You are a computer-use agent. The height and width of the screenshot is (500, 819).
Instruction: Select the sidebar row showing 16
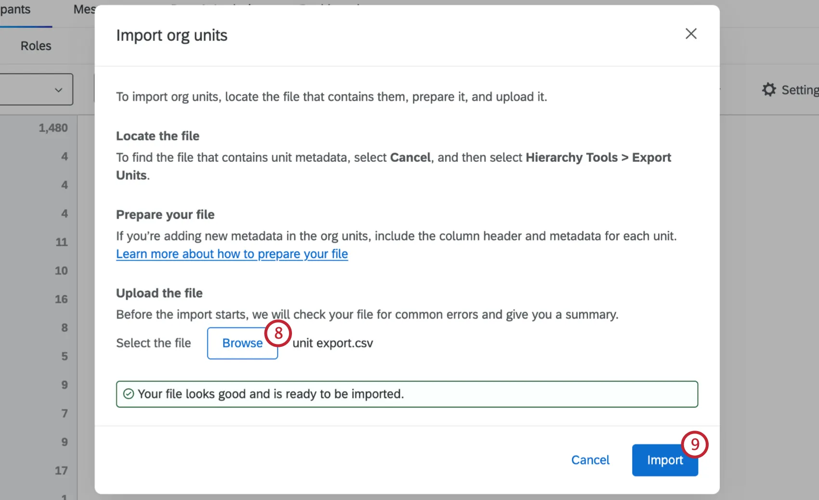click(61, 299)
